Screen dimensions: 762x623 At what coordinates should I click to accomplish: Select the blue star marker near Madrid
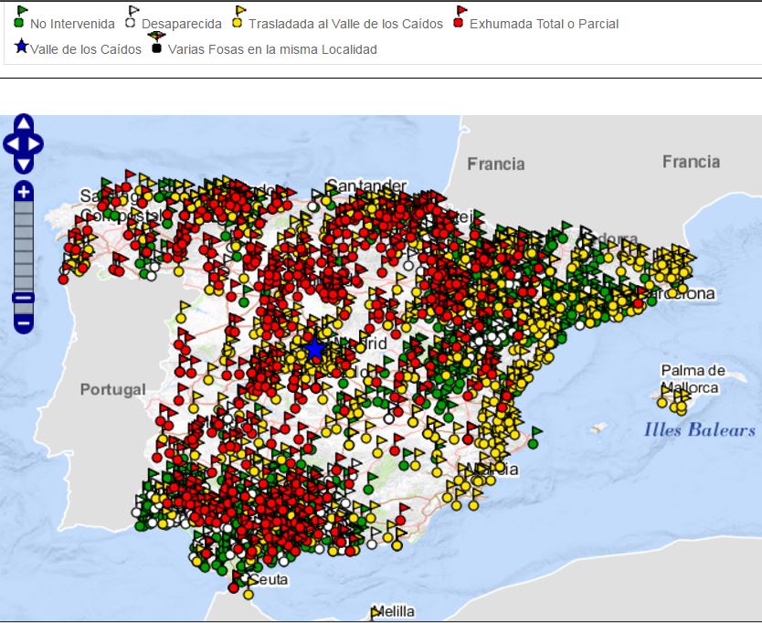(315, 349)
